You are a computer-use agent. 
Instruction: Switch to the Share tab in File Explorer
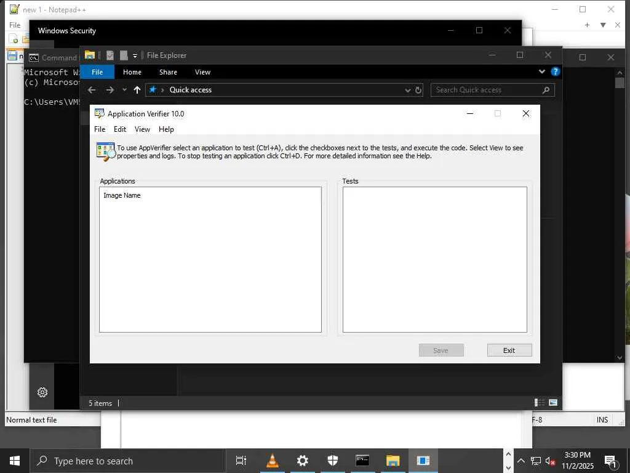tap(168, 72)
